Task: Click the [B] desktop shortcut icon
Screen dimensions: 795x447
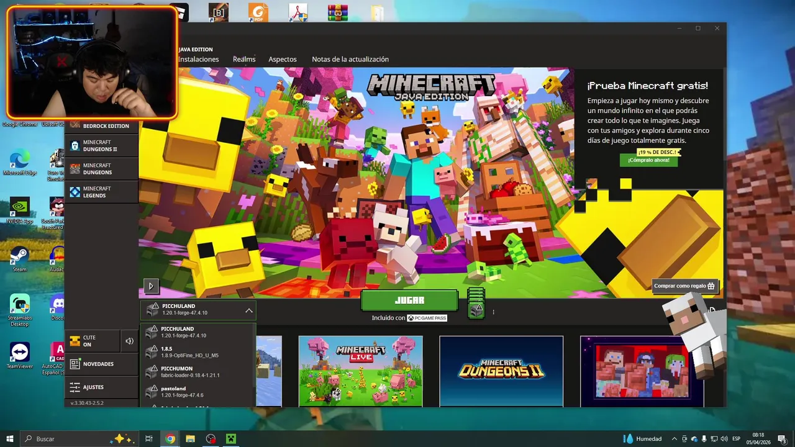Action: (x=219, y=12)
